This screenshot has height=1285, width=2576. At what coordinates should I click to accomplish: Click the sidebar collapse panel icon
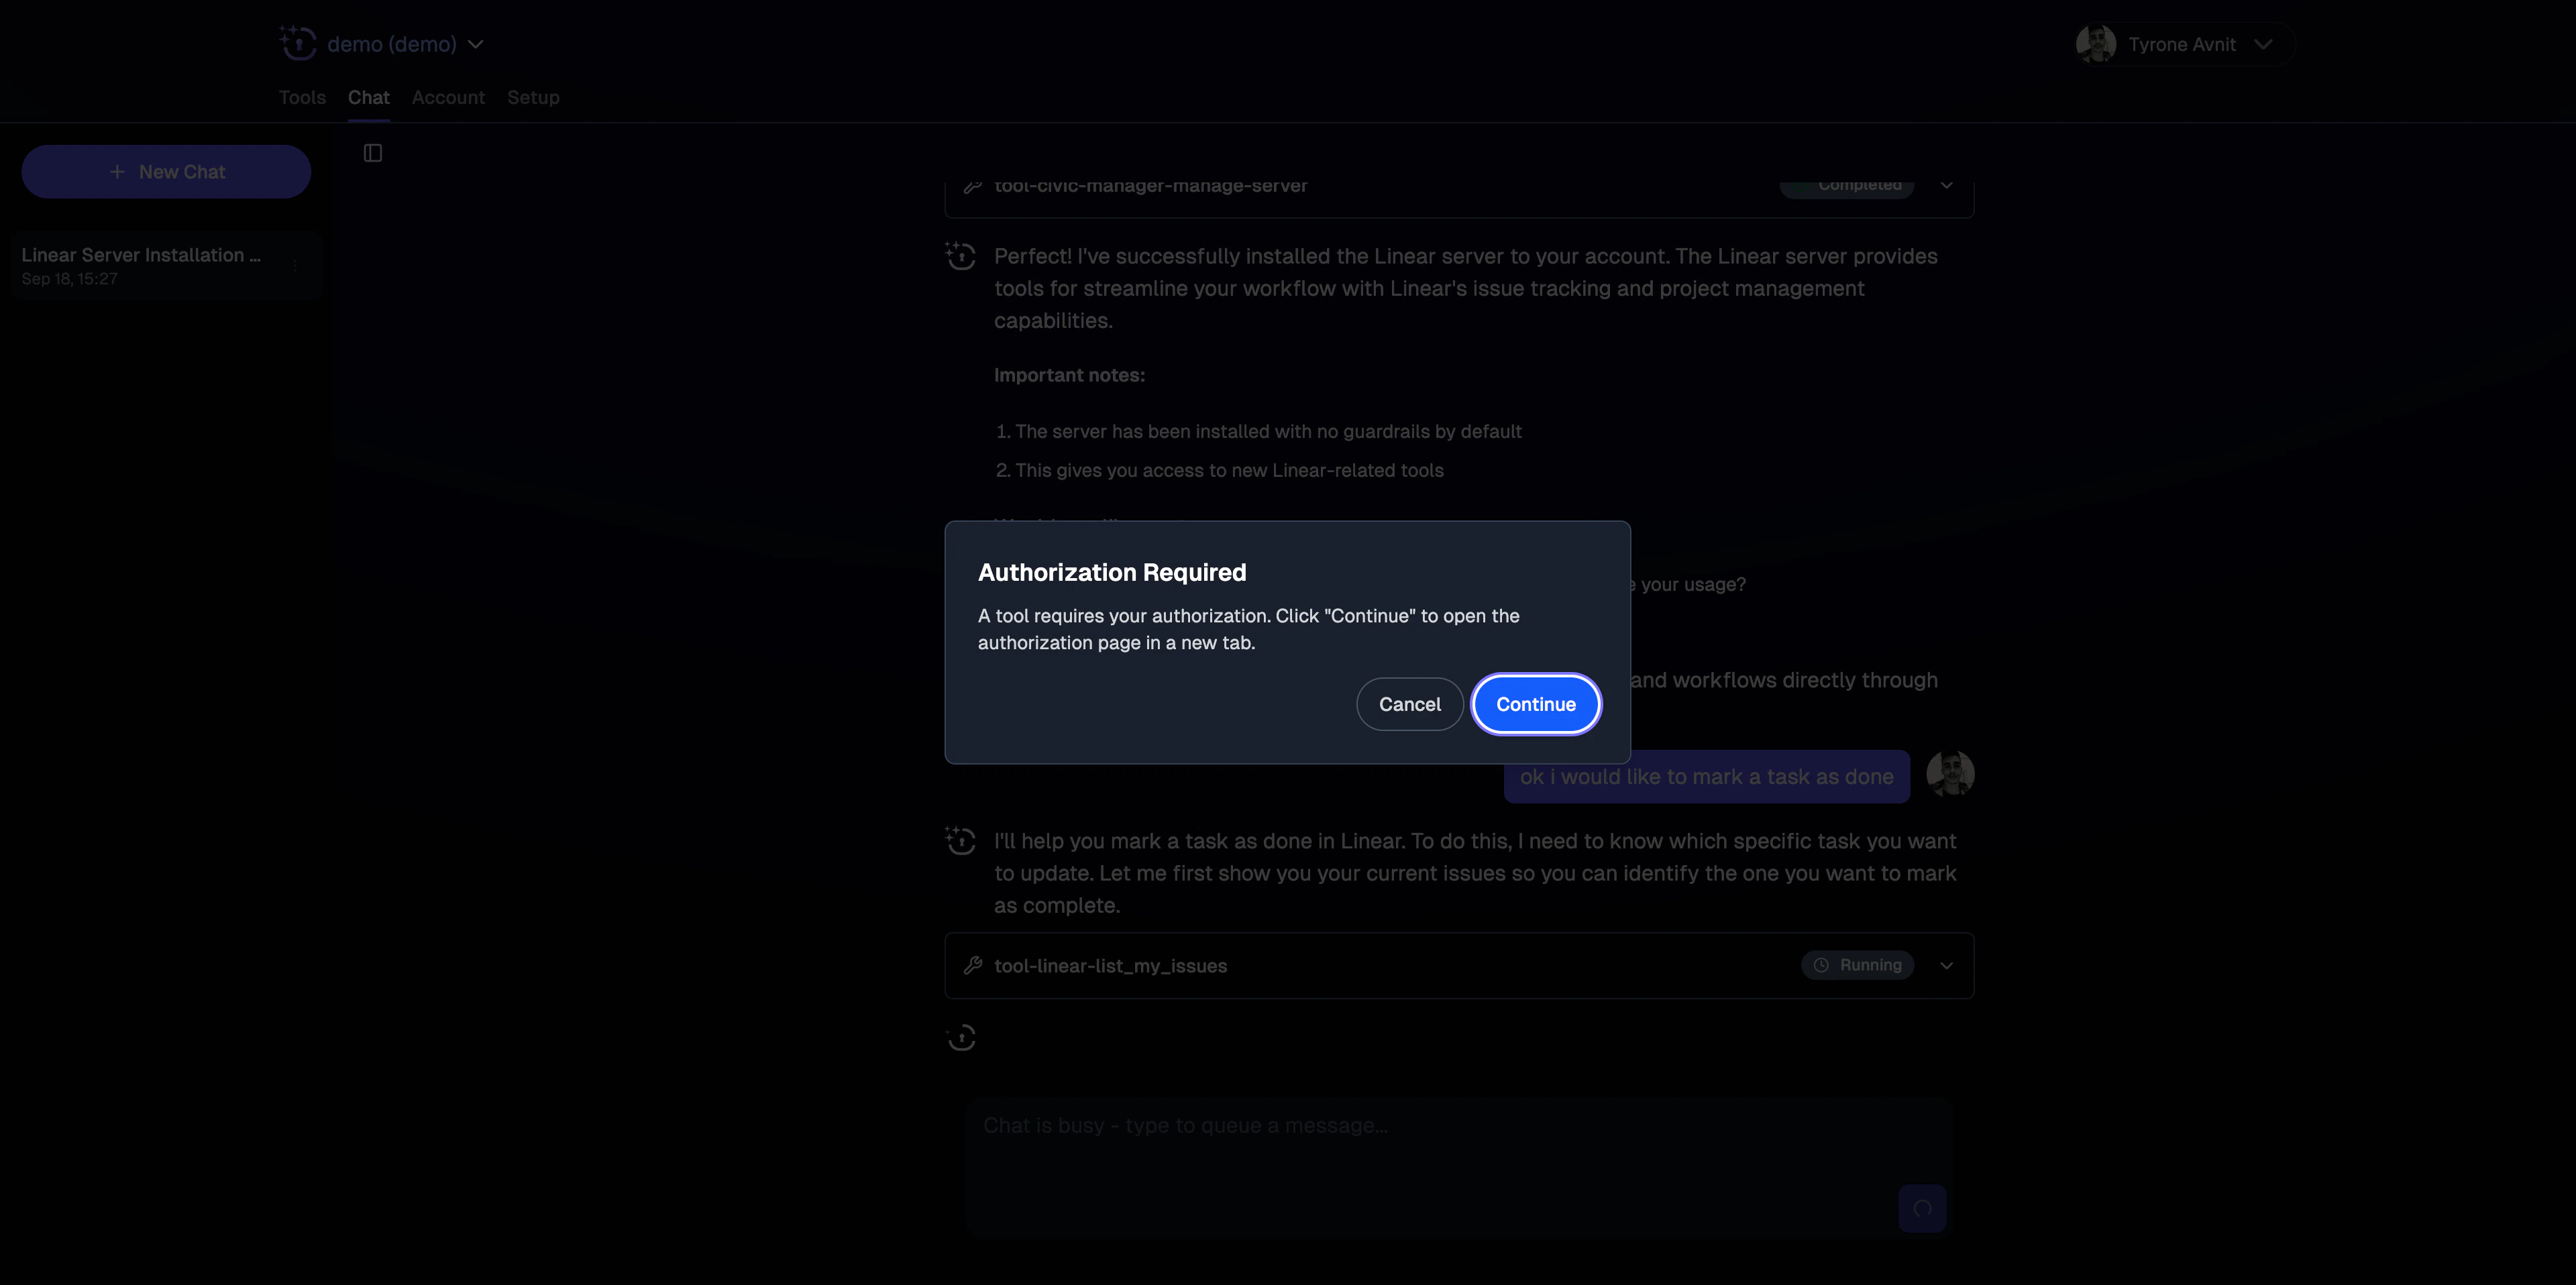[x=373, y=152]
